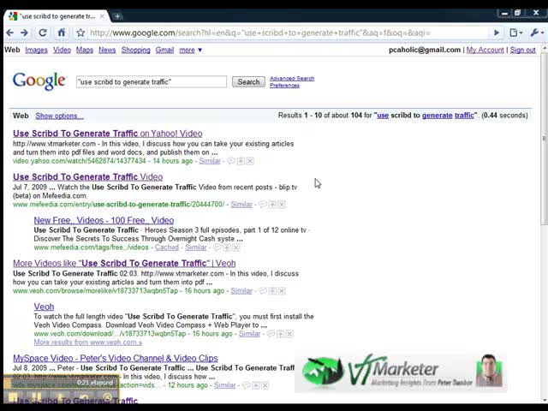The height and width of the screenshot is (411, 548).
Task: Open Similar pages for veoh.com/download result
Action: (249, 334)
